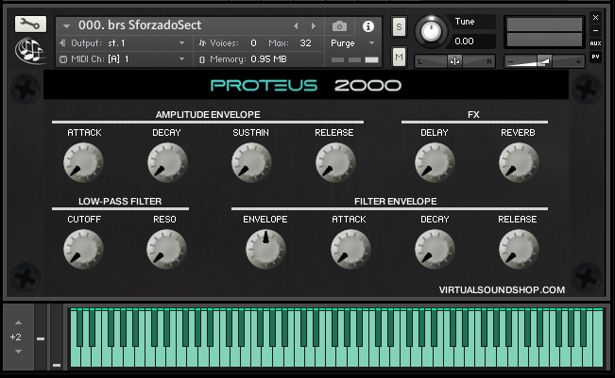This screenshot has height=378, width=615.
Task: Open instrument edit mode with the wrench icon
Action: (30, 25)
